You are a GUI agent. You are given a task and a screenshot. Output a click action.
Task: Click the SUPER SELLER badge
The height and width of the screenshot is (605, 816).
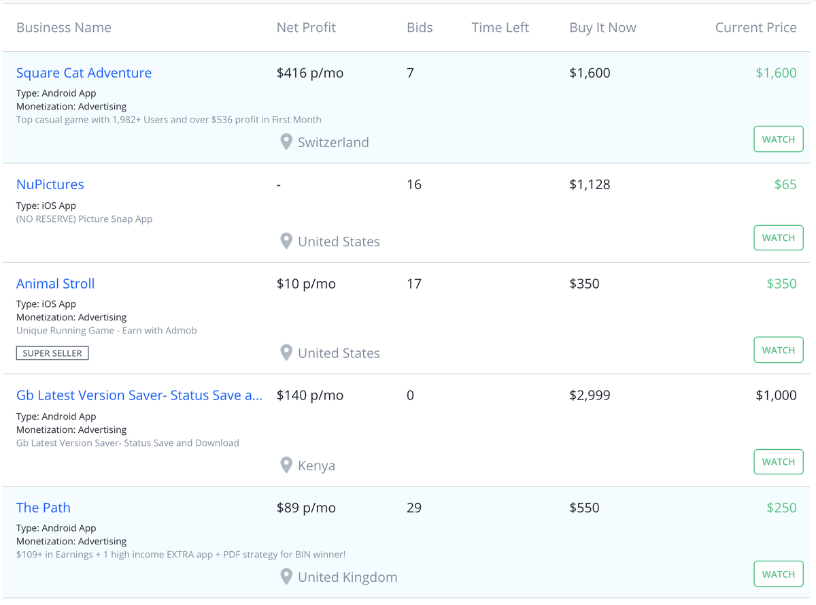(52, 353)
